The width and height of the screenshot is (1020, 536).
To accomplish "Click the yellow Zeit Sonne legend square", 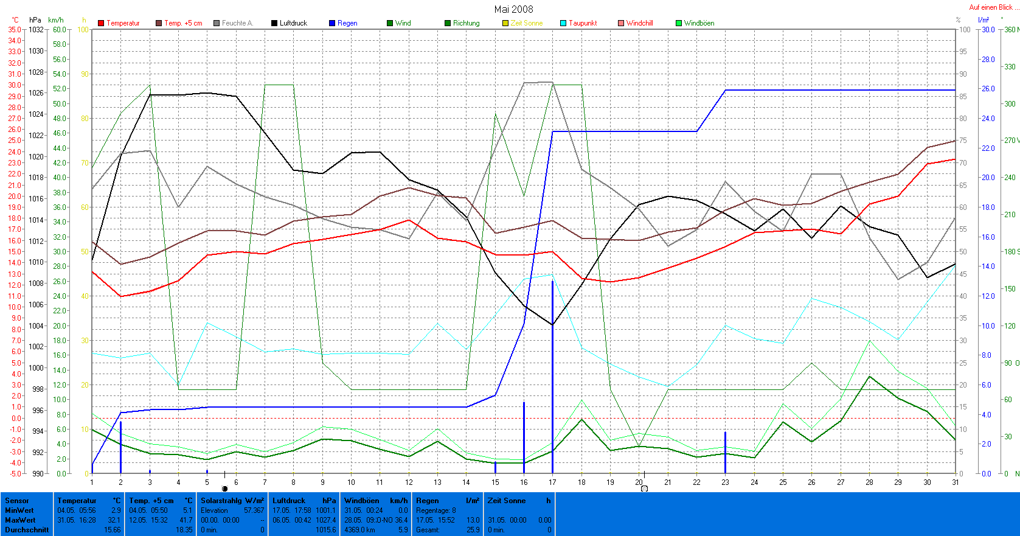I will 505,23.
